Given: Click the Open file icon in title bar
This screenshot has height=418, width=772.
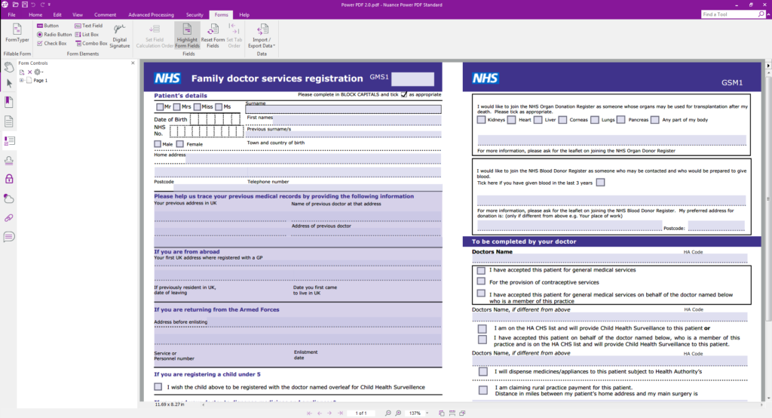Looking at the screenshot, I should (x=16, y=5).
